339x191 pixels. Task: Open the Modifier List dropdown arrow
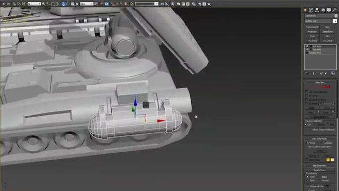(x=335, y=21)
